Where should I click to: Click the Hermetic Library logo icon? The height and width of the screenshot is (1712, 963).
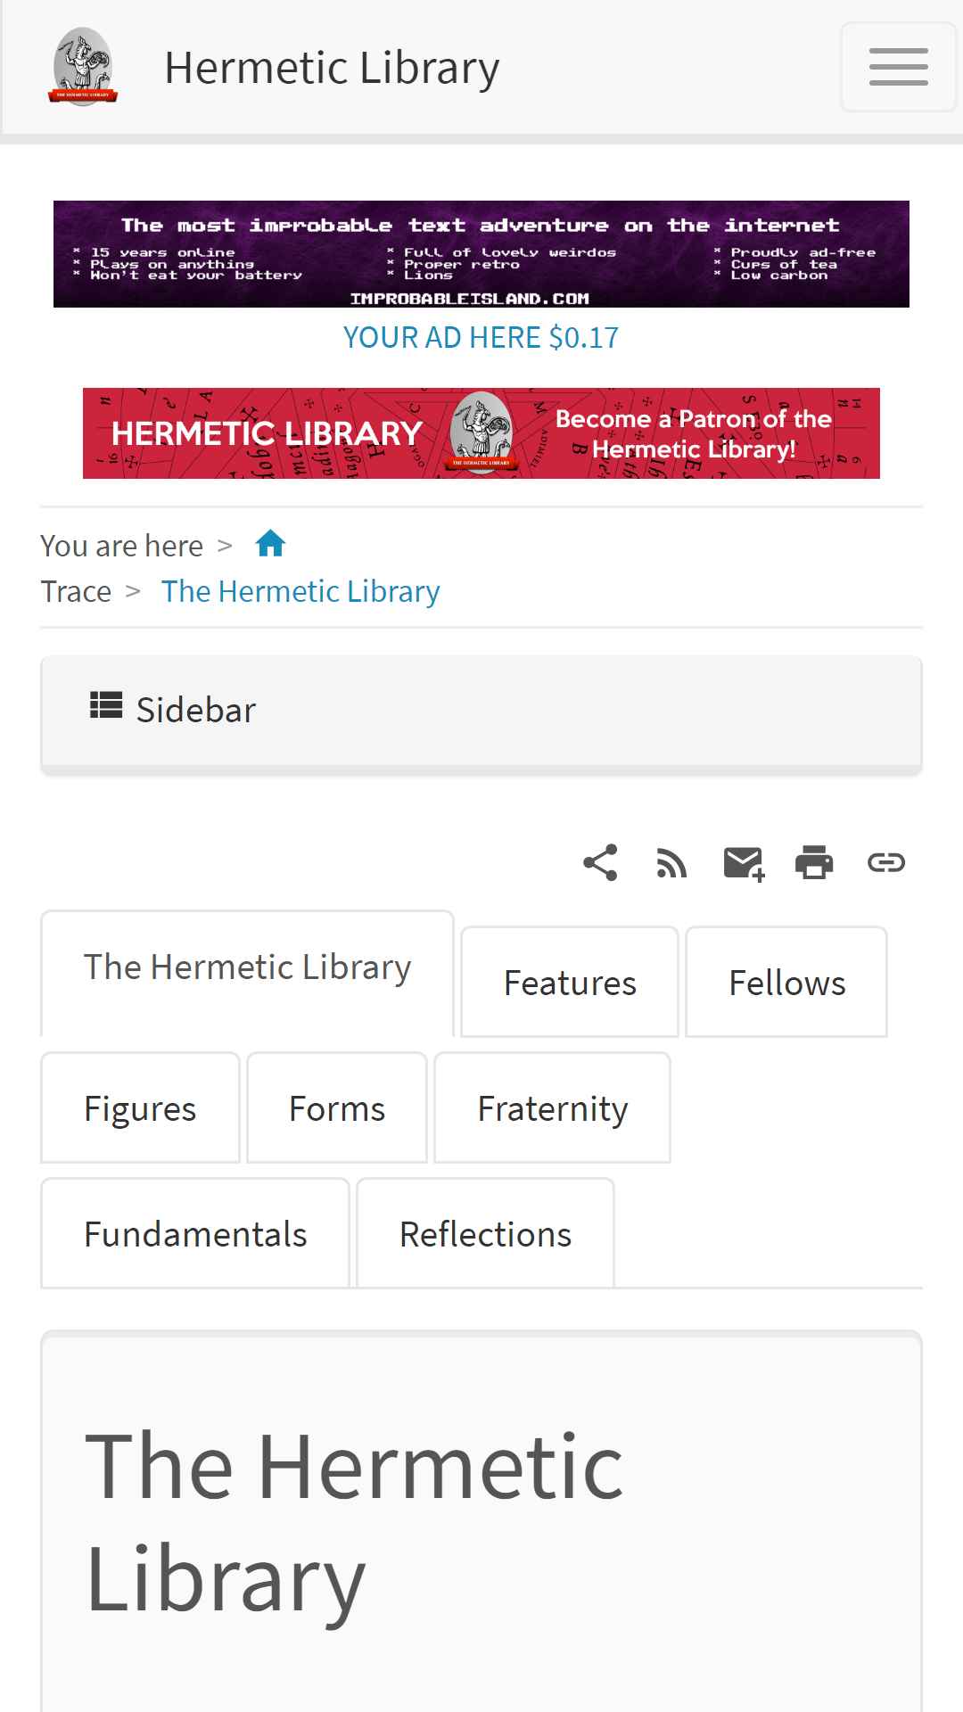pos(83,67)
